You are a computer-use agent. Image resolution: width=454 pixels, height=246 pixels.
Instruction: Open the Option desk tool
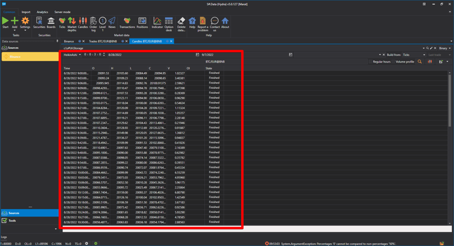[169, 23]
